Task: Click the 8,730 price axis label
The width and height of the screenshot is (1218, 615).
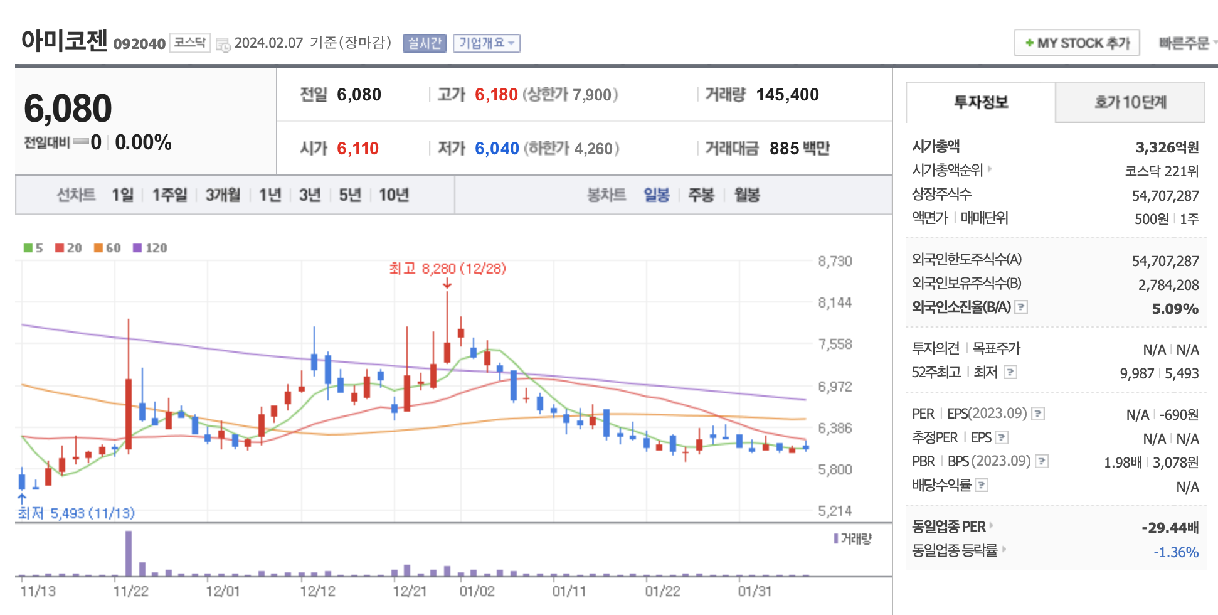Action: 835,261
